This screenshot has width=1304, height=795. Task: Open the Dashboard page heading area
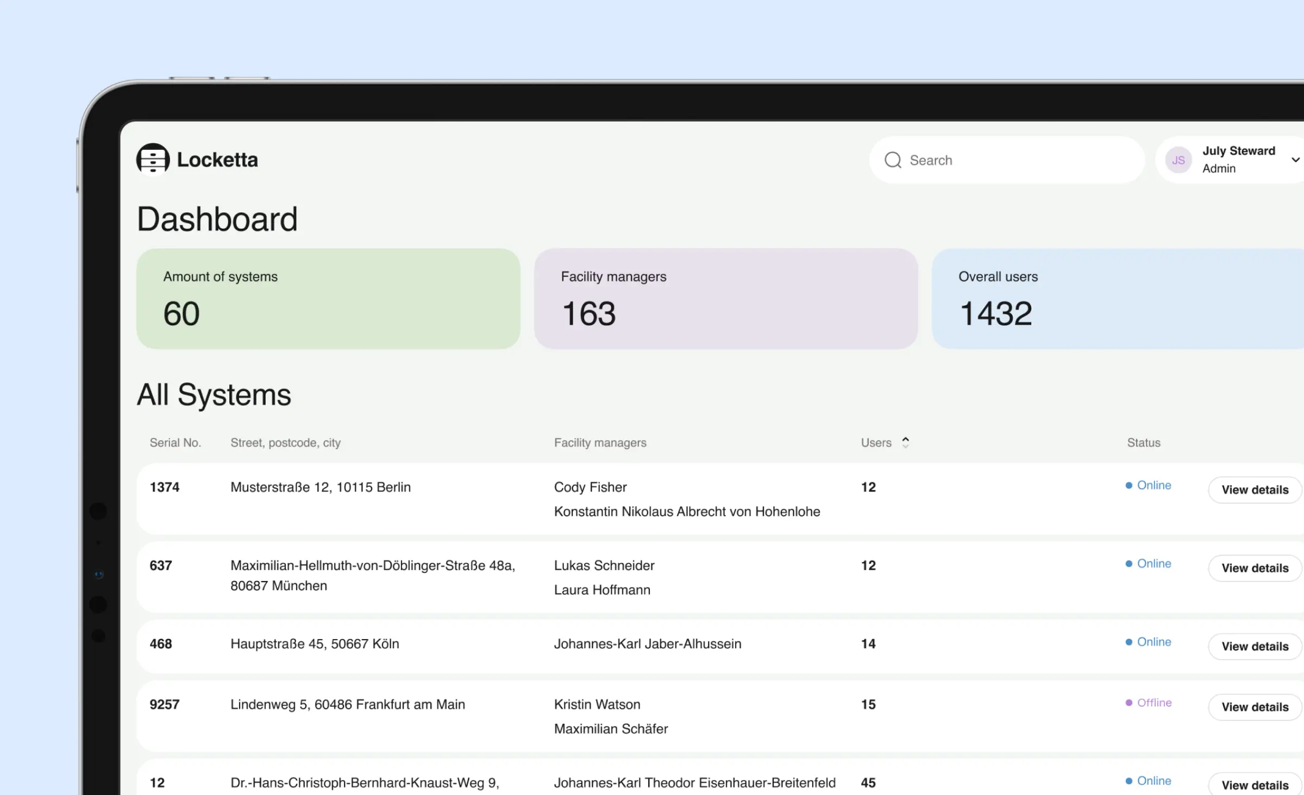(x=217, y=218)
